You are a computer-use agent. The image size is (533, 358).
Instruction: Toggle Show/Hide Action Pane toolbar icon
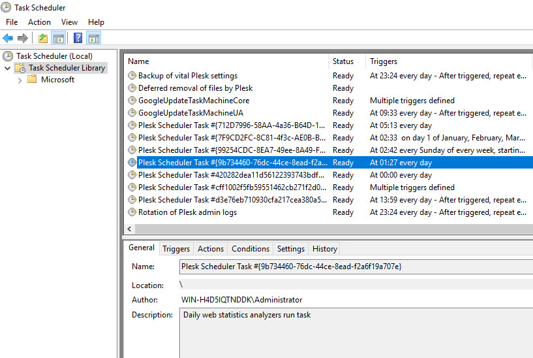pyautogui.click(x=93, y=39)
